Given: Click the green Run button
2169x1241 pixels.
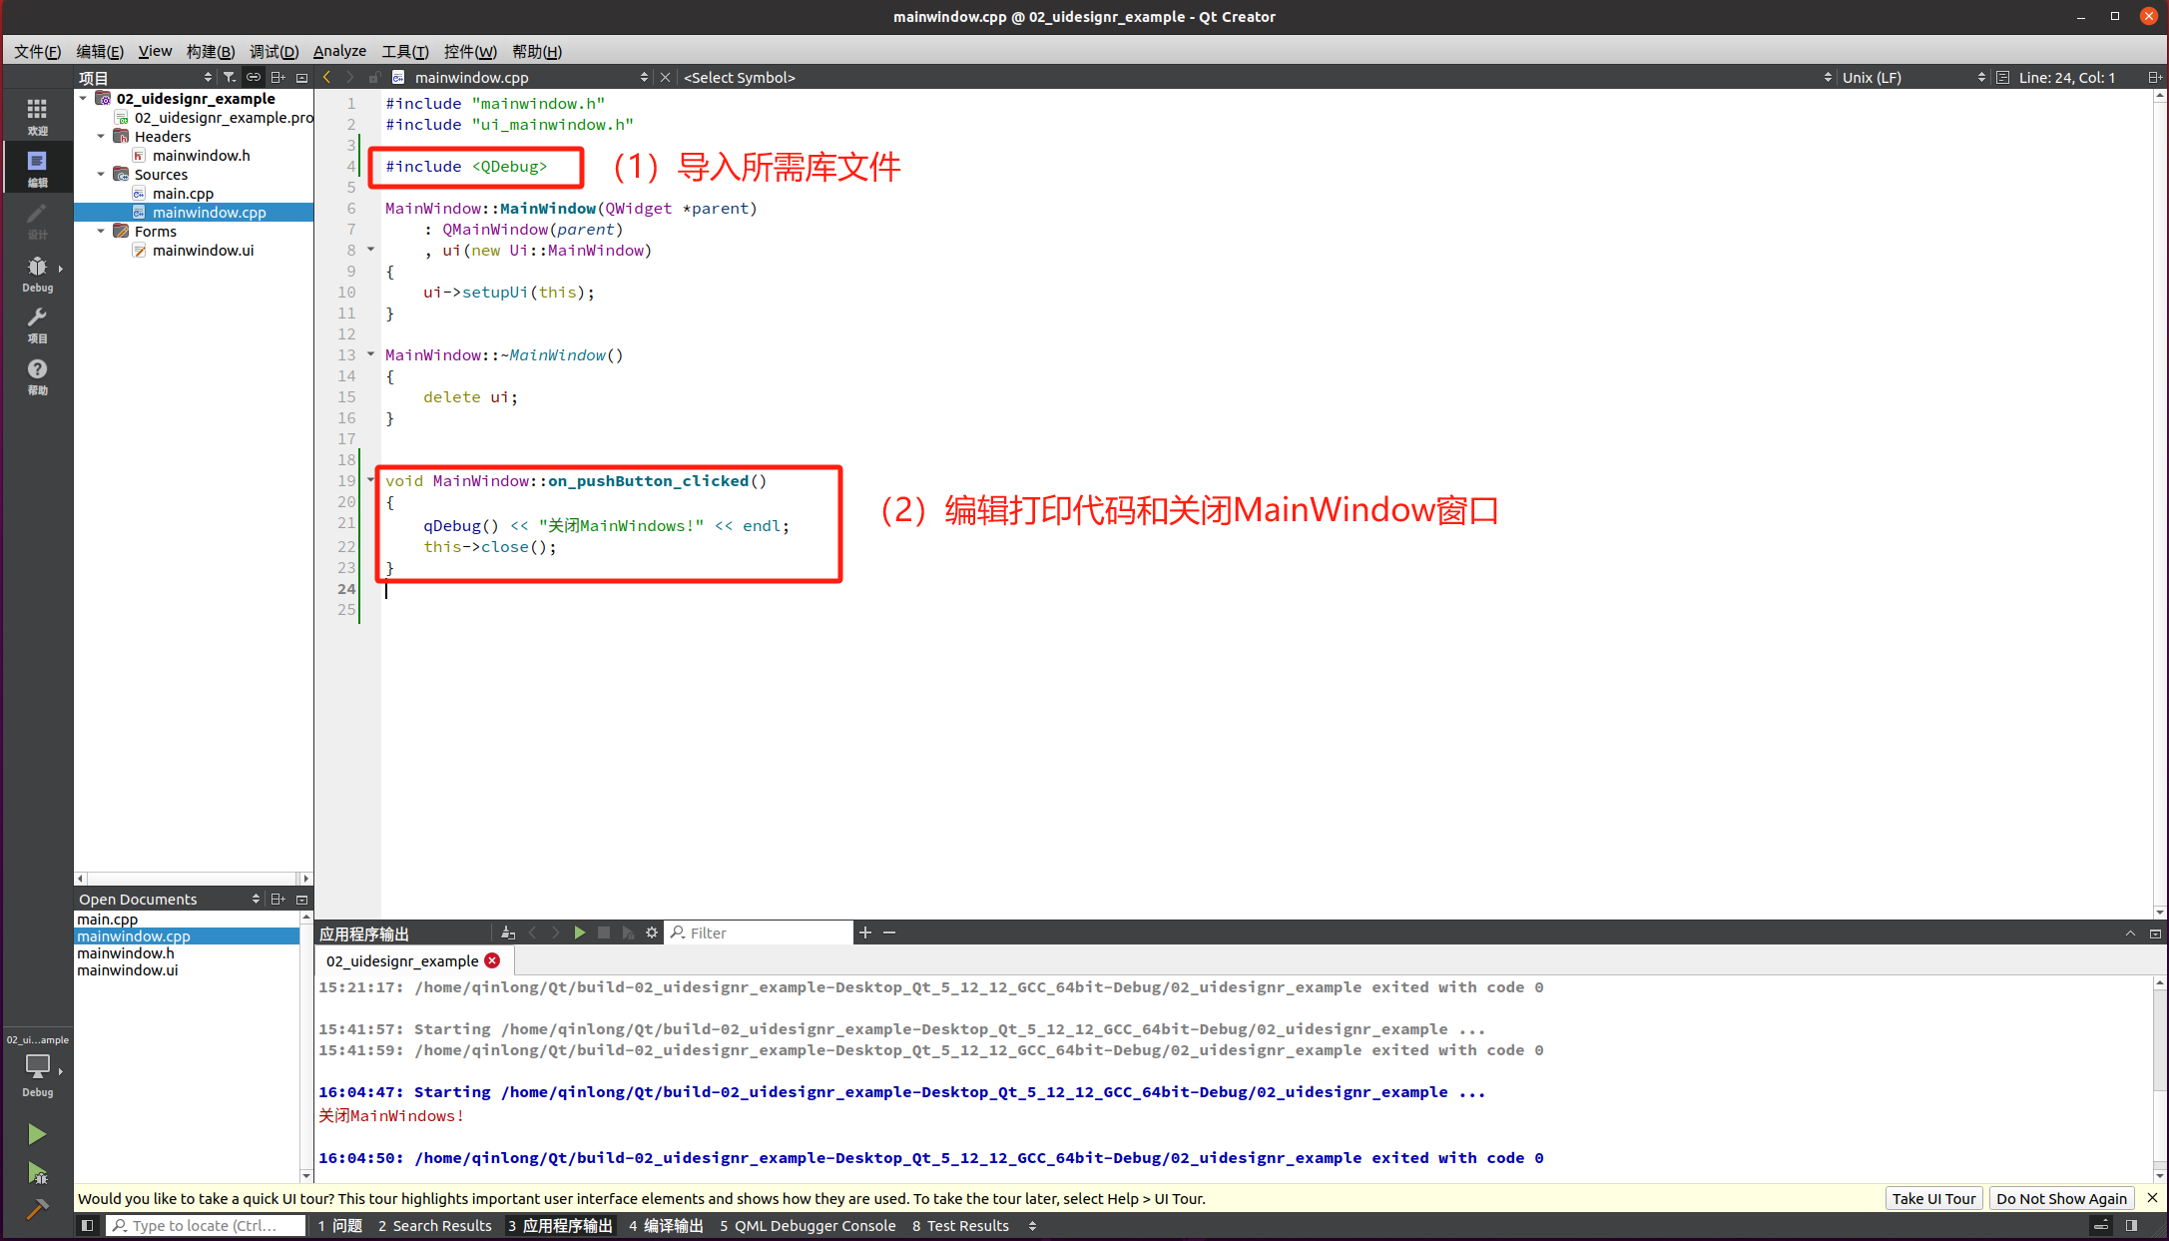Looking at the screenshot, I should pos(37,1134).
